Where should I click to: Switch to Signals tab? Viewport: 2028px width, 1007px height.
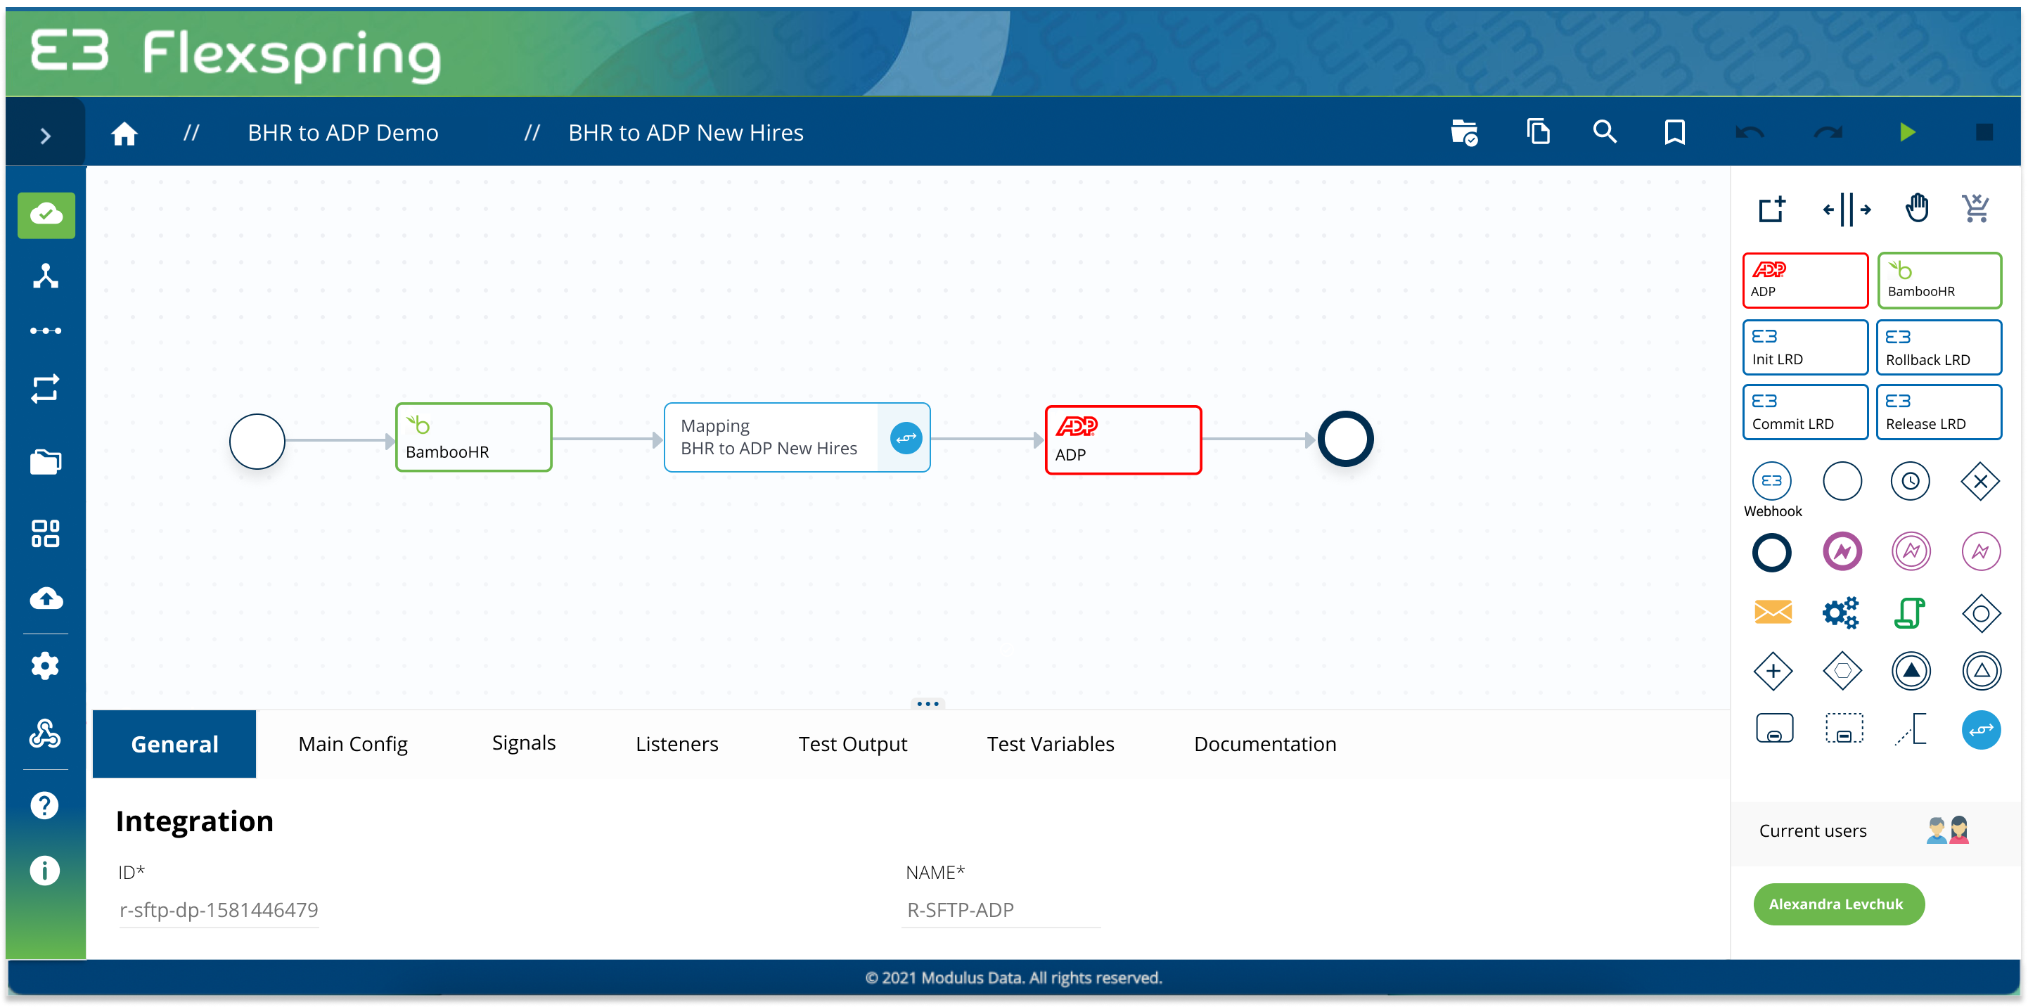click(x=524, y=743)
